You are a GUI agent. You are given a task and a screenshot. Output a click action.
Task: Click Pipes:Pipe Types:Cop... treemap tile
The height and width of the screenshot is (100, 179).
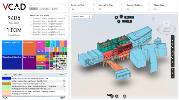point(12,48)
